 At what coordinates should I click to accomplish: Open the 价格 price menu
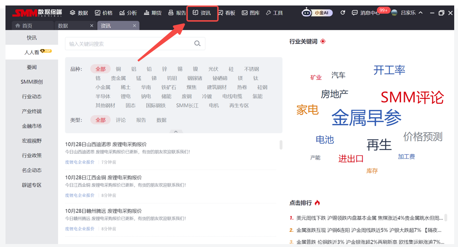[104, 13]
